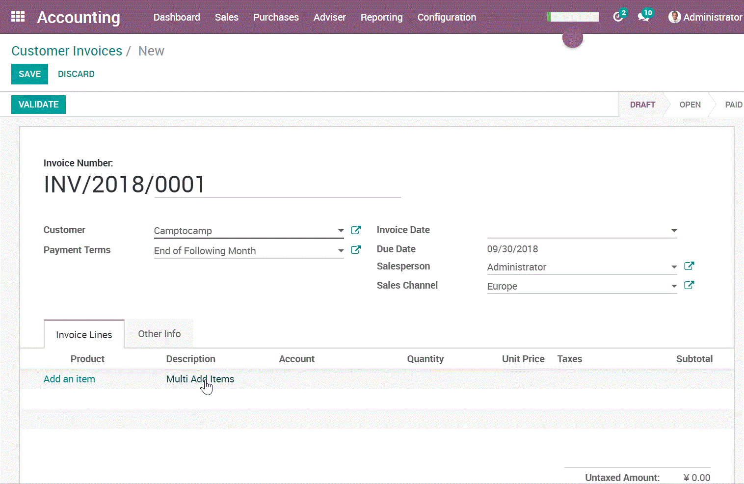
Task: Open Customer external link icon
Action: point(356,230)
